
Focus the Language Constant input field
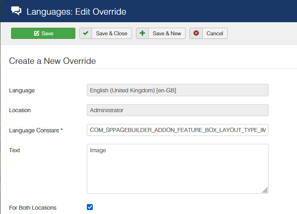pos(177,130)
